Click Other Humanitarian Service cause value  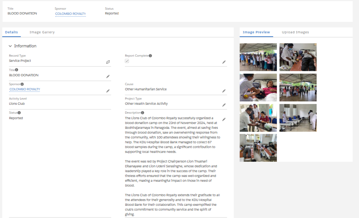coord(146,89)
